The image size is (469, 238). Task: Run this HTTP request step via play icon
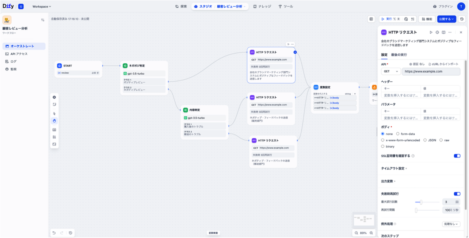click(431, 32)
